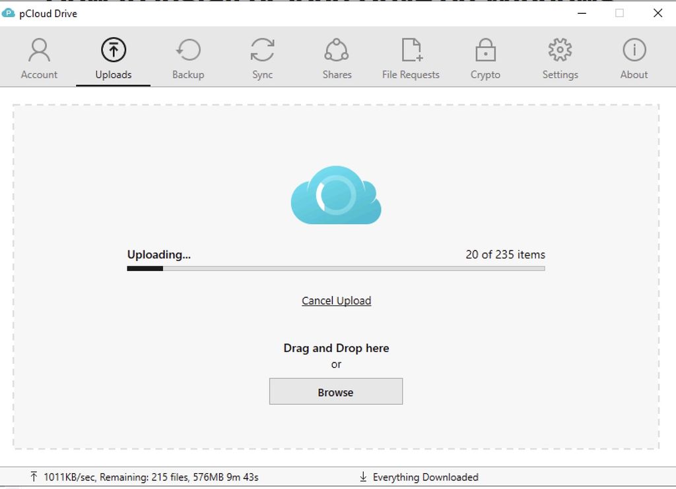Image resolution: width=676 pixels, height=489 pixels.
Task: Click the Everything Downloaded status text
Action: (426, 476)
